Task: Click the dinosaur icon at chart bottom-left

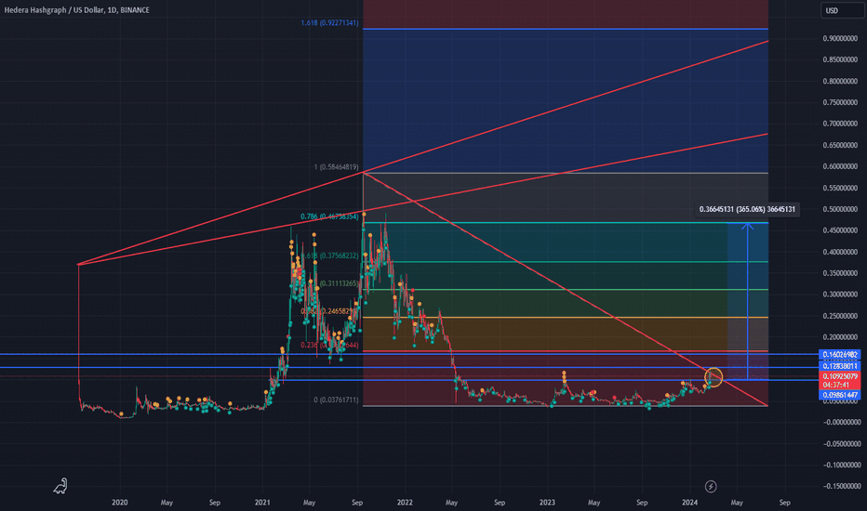Action: [60, 486]
